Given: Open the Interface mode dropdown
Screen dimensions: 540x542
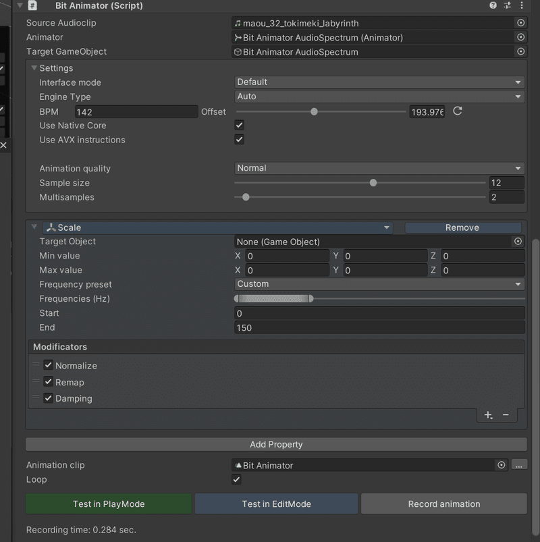Looking at the screenshot, I should (x=379, y=82).
